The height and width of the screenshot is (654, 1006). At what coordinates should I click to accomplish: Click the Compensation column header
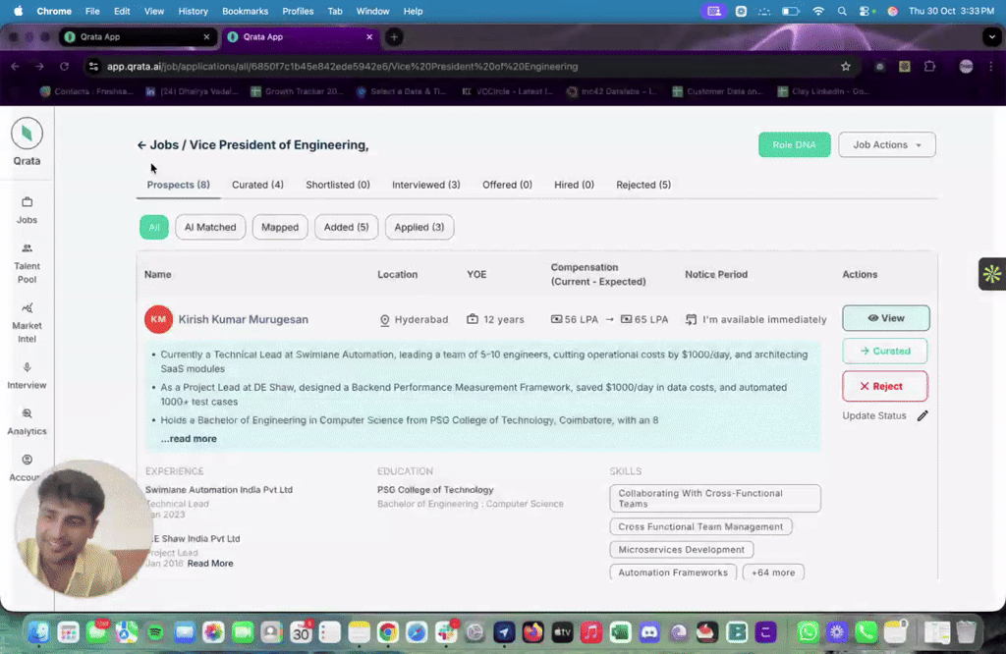coord(598,274)
